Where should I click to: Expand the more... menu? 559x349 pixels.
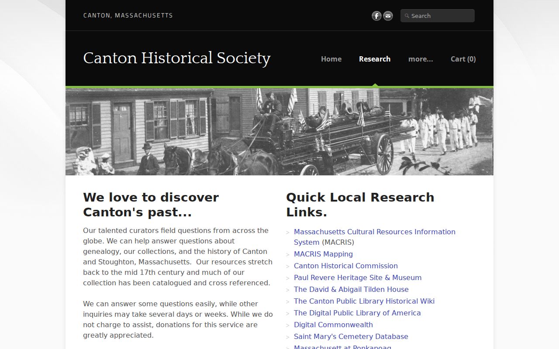pos(421,59)
